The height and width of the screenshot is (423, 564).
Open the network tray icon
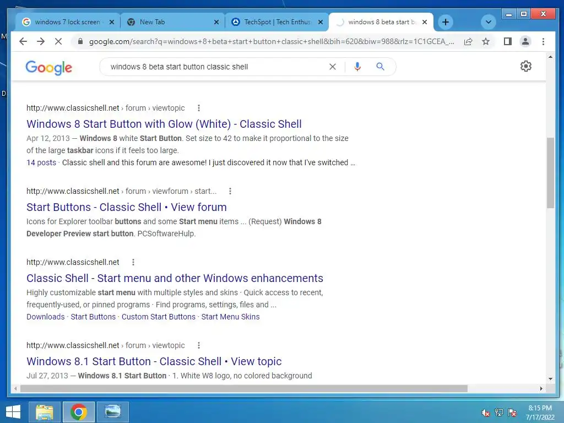[x=499, y=413]
